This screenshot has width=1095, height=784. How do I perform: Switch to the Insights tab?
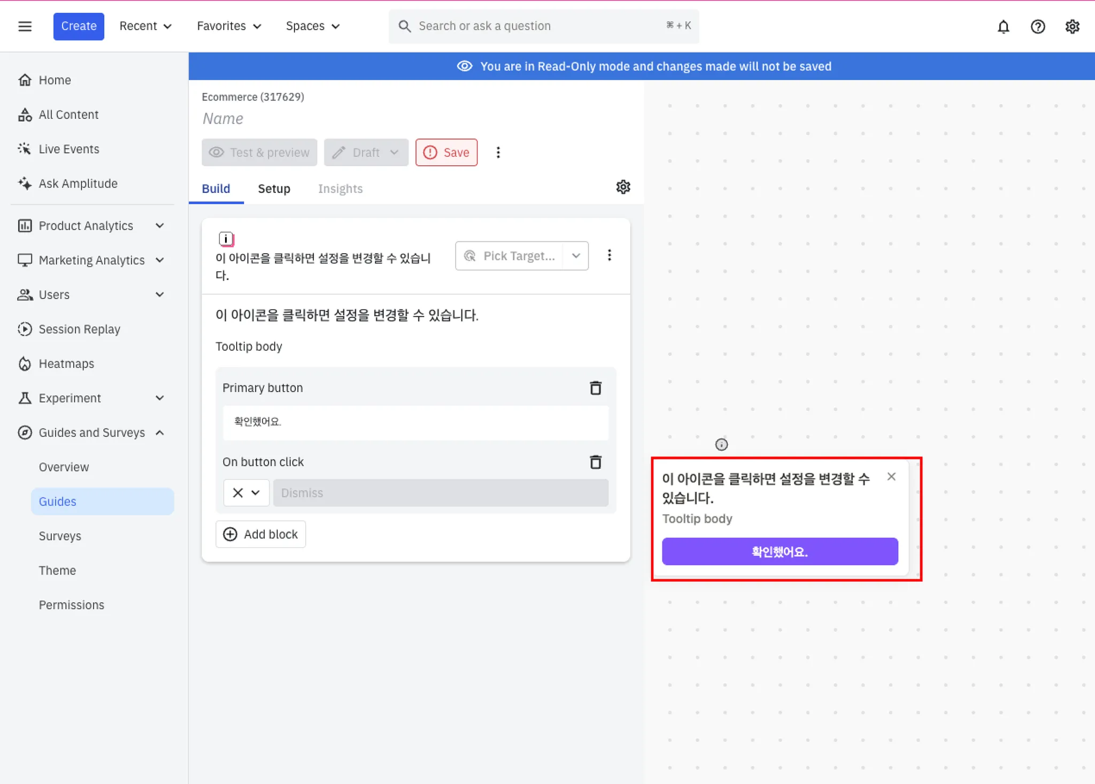340,189
